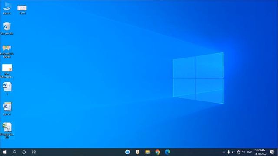Select the Keyboard for typing desktop icon
This screenshot has width=278, height=156.
coord(7,52)
